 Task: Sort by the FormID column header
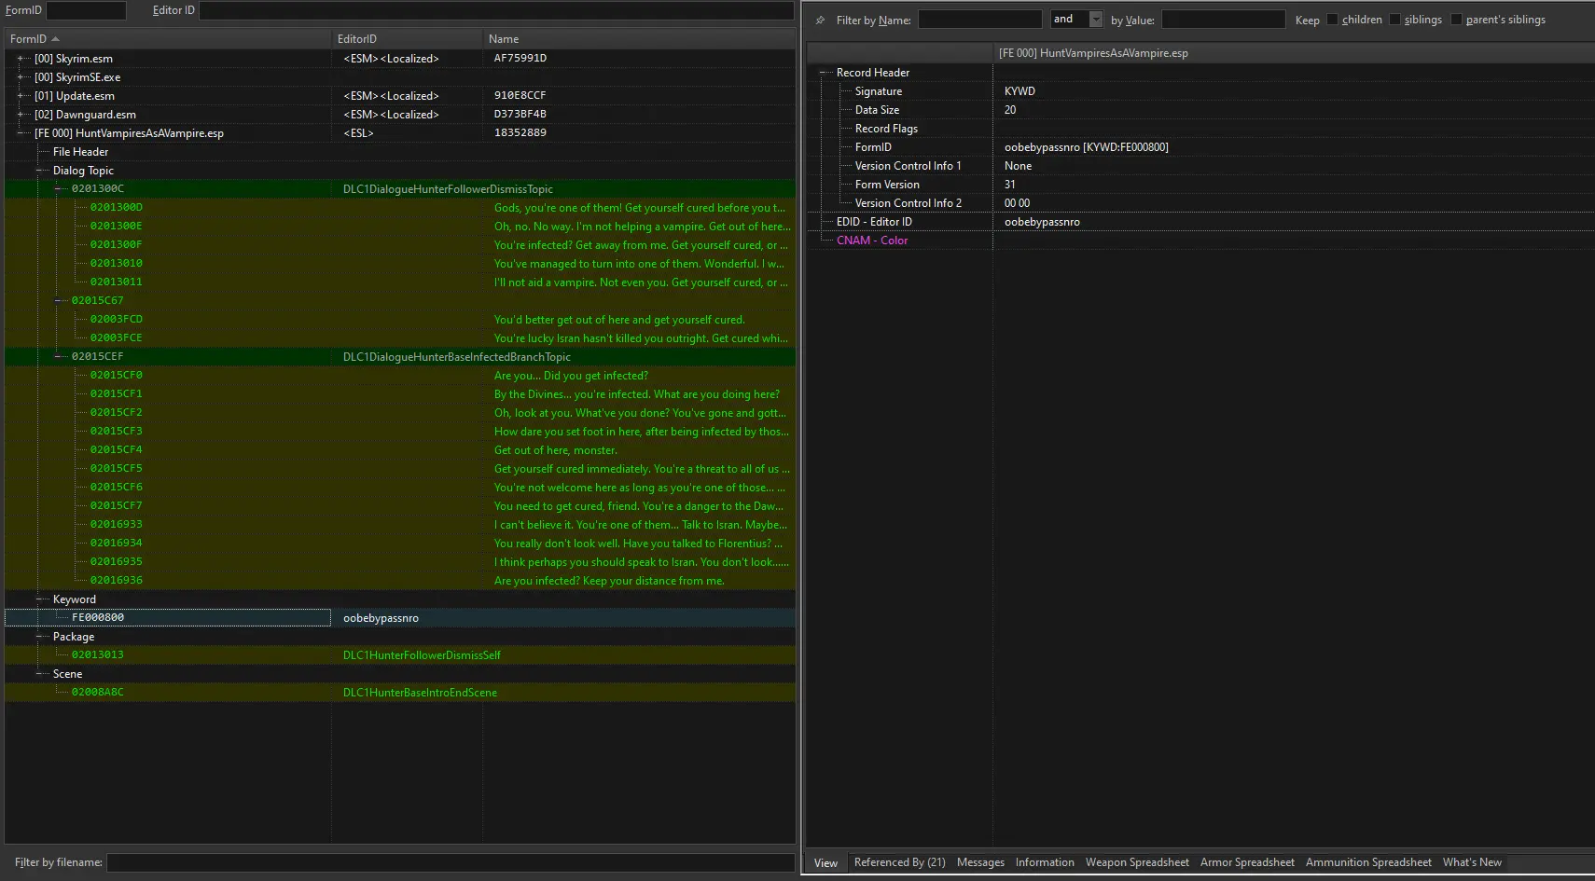click(x=168, y=39)
